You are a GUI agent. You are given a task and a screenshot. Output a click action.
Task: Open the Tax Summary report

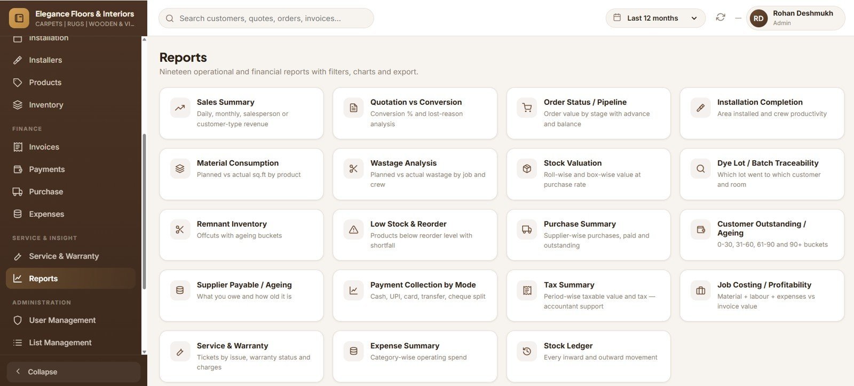[588, 295]
